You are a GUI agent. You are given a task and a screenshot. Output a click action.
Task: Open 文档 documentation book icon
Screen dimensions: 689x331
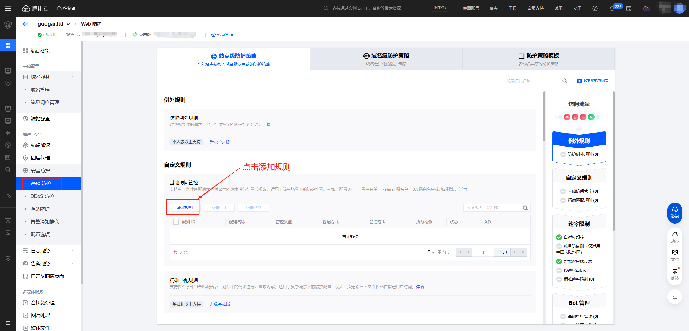click(675, 253)
